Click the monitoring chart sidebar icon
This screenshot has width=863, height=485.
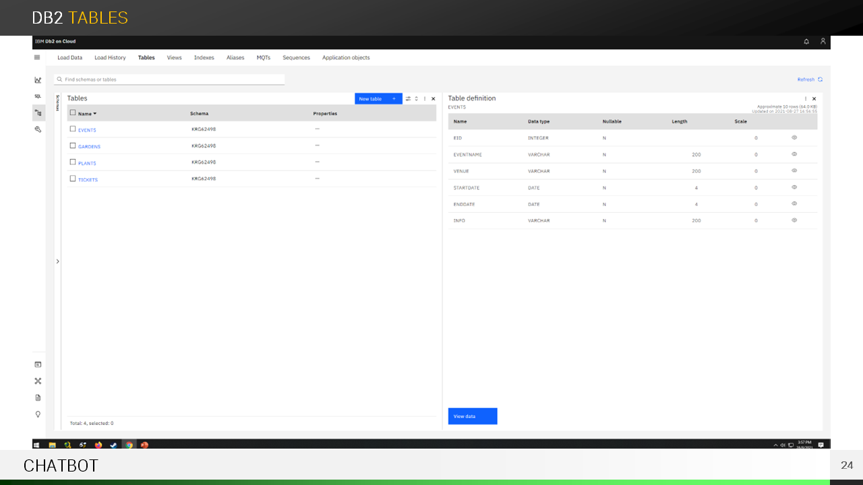(x=38, y=80)
